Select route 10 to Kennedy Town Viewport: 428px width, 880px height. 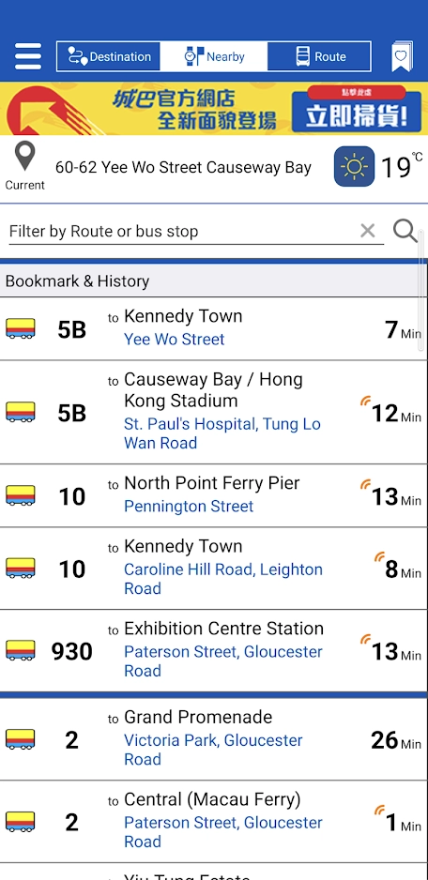[214, 568]
